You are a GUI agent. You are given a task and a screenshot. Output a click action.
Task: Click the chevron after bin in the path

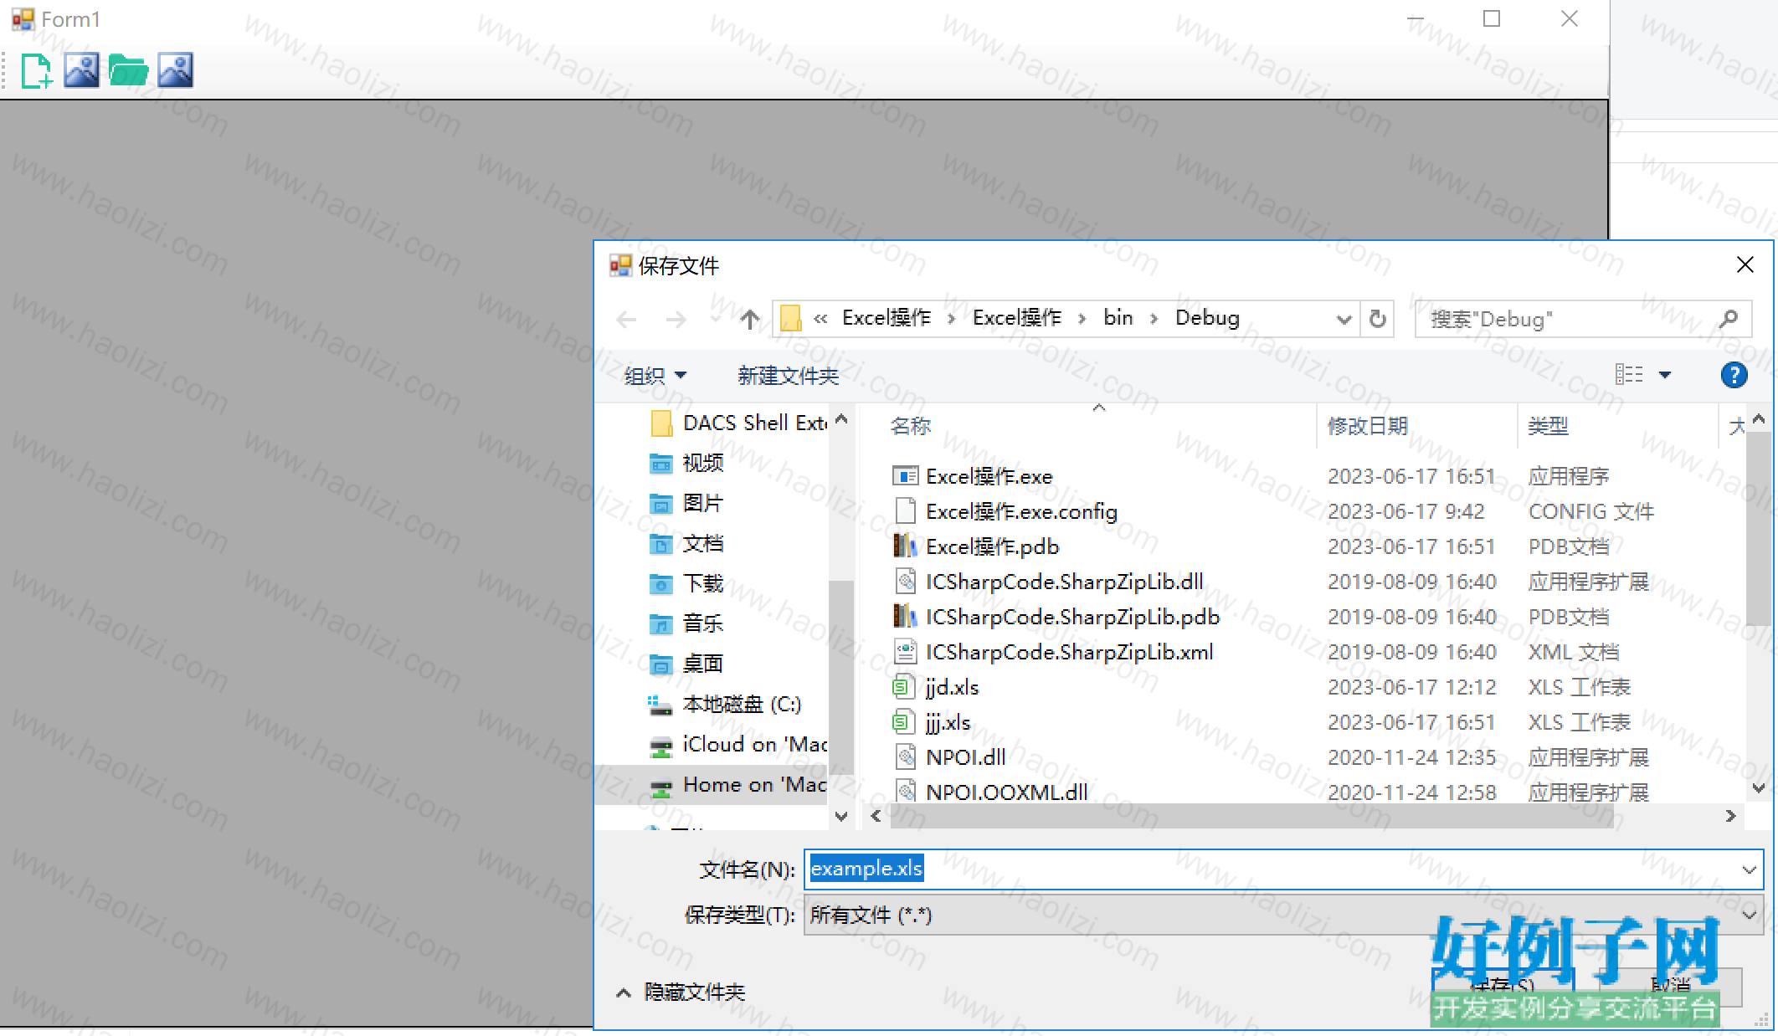point(1154,319)
